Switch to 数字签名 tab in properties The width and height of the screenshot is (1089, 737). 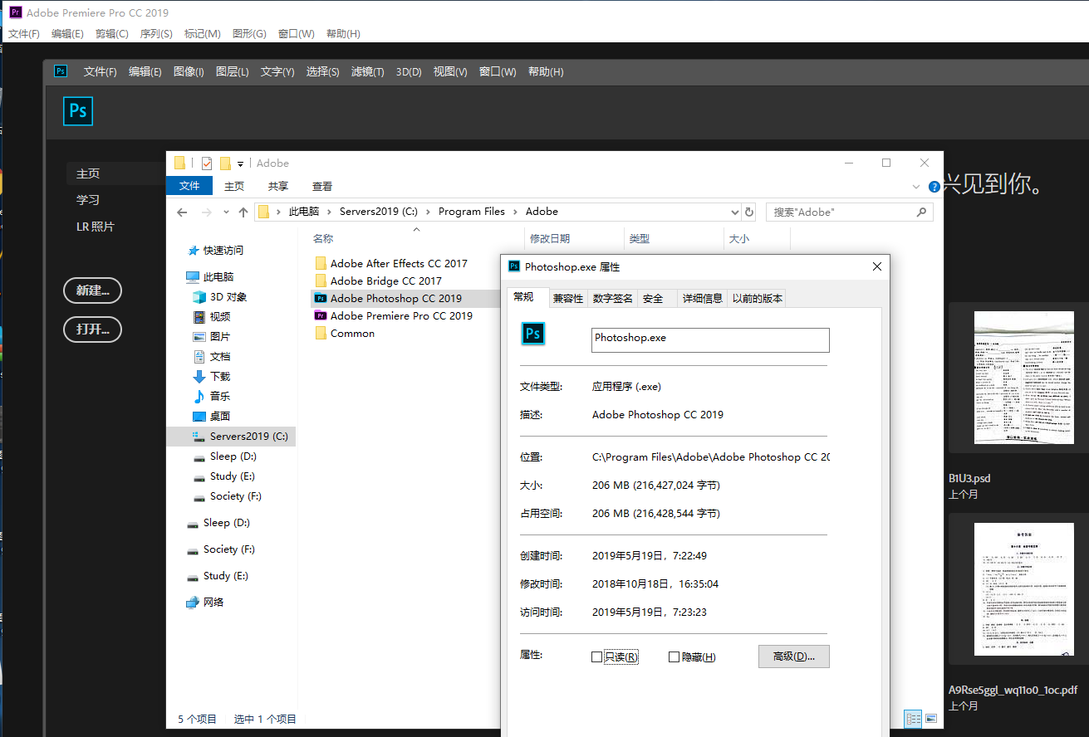pyautogui.click(x=613, y=299)
